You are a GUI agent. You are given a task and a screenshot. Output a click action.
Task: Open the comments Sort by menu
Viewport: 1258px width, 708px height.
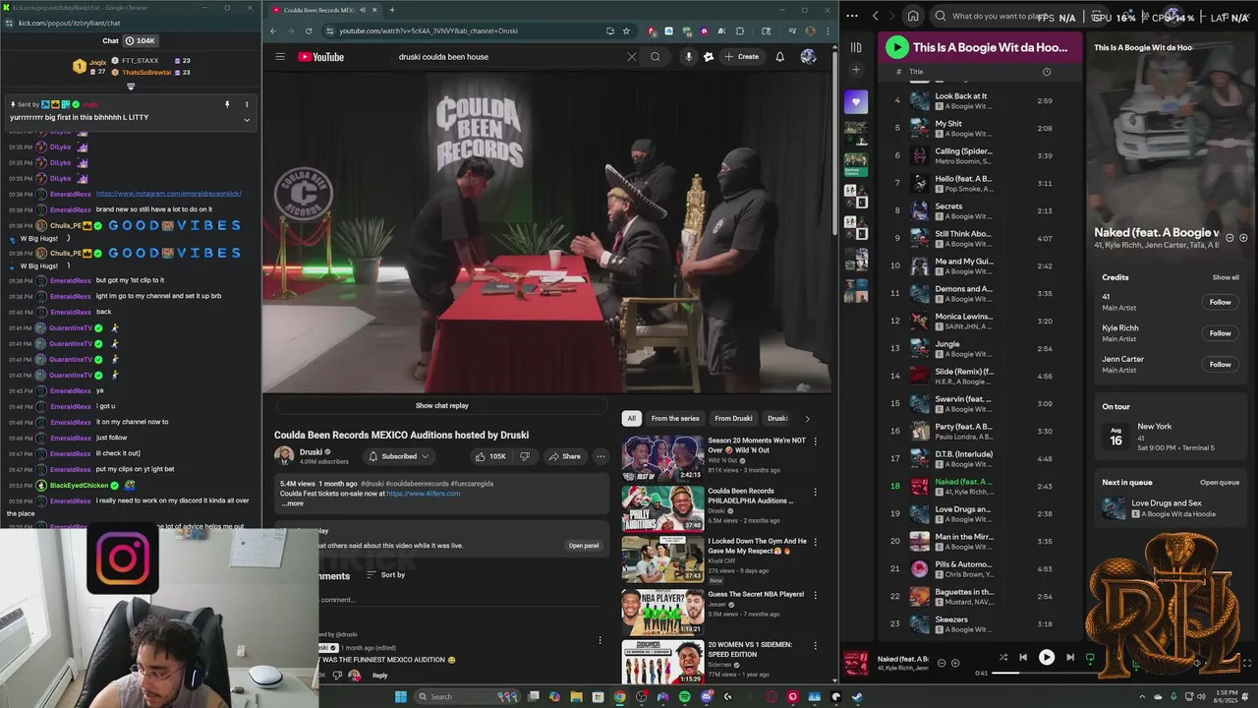pyautogui.click(x=386, y=574)
